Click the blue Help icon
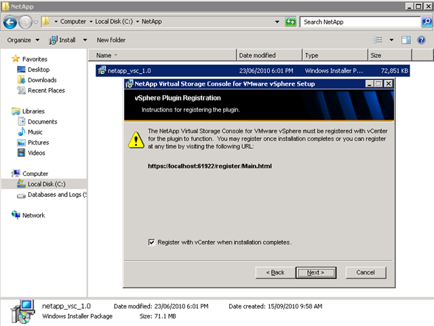This screenshot has width=434, height=326. tap(421, 40)
